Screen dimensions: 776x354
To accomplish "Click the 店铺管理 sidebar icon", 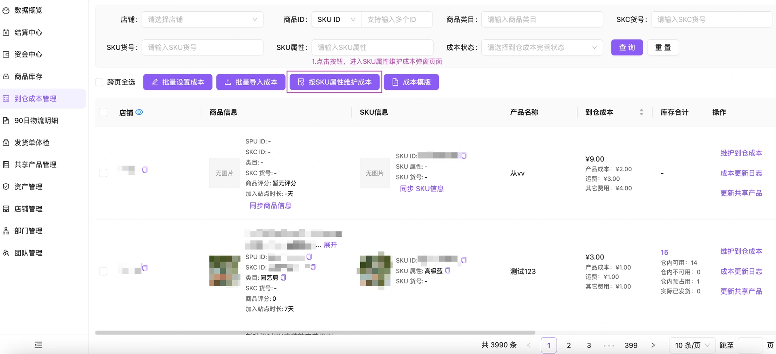I will (6, 209).
